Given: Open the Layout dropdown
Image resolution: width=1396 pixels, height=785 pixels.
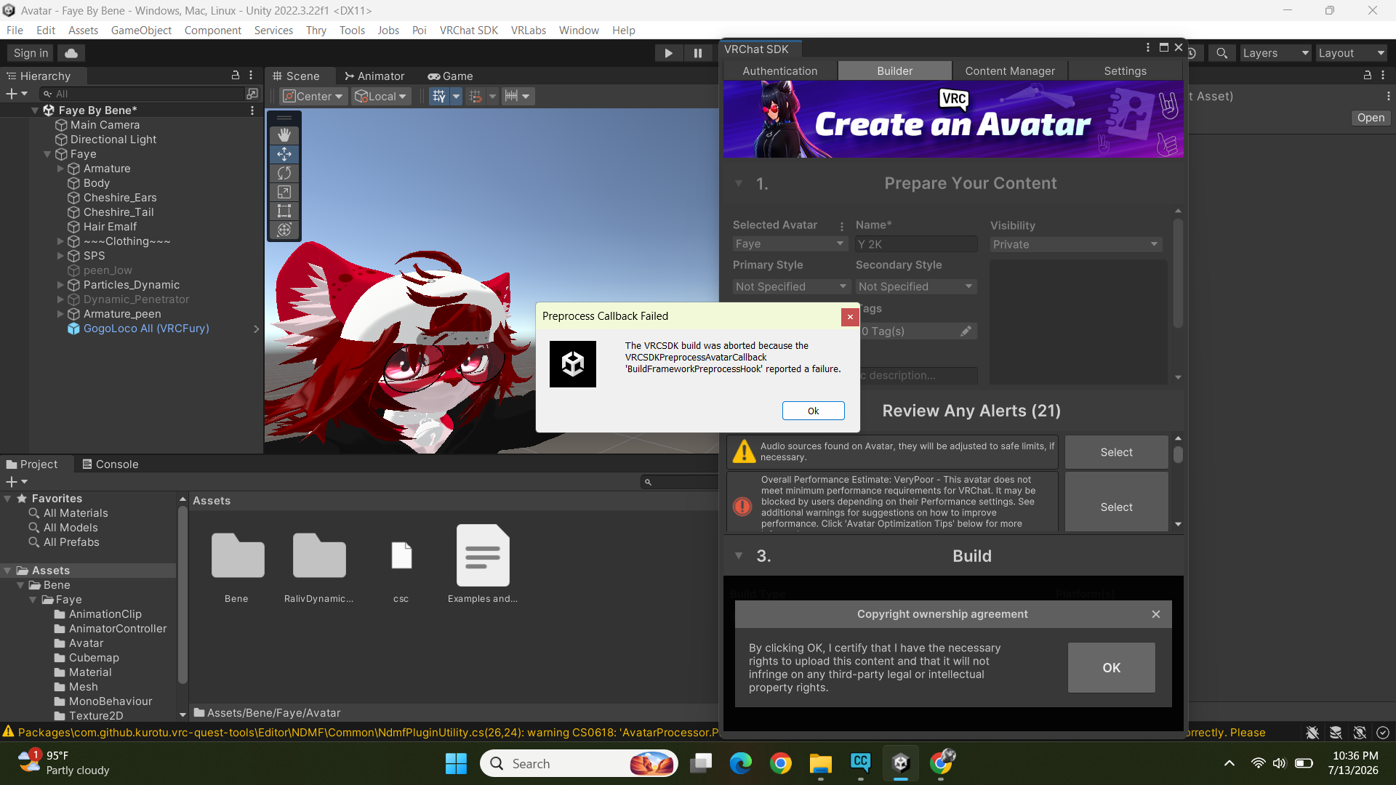Looking at the screenshot, I should pyautogui.click(x=1352, y=53).
